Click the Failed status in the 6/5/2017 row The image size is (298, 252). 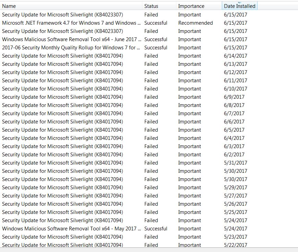(x=151, y=130)
